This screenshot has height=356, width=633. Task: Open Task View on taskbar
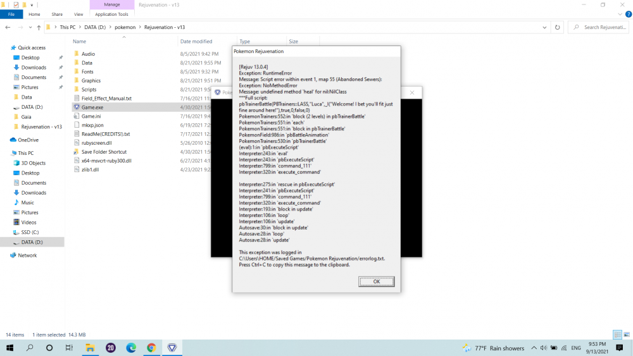pyautogui.click(x=69, y=348)
